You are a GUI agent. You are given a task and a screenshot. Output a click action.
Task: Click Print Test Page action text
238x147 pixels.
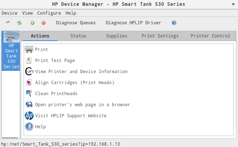click(x=55, y=60)
